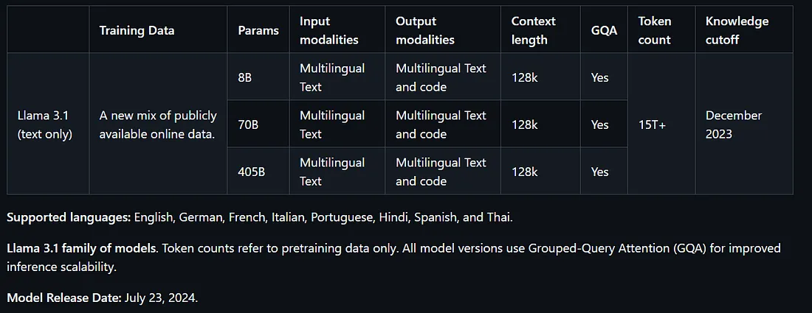Select the 405B params cell
The image size is (812, 313).
pyautogui.click(x=258, y=171)
